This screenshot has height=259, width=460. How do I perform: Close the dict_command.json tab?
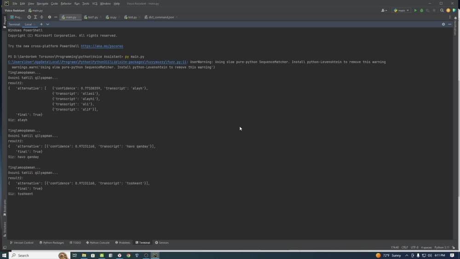pyautogui.click(x=177, y=17)
